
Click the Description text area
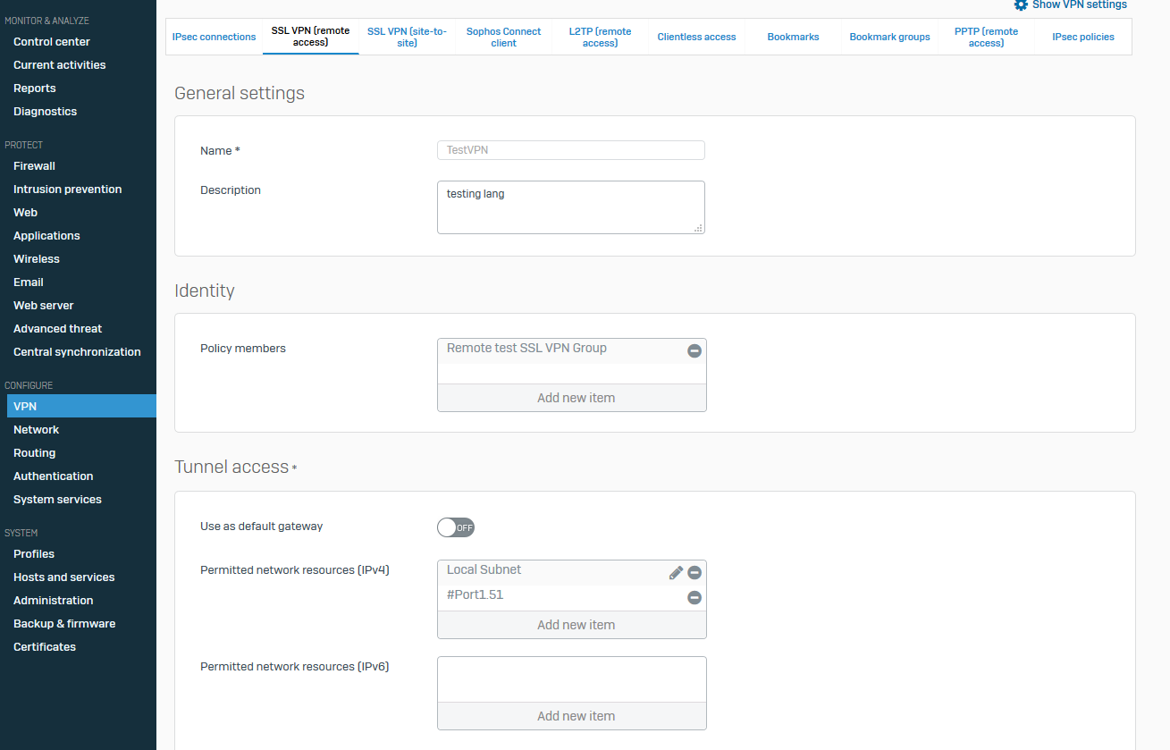[x=570, y=207]
